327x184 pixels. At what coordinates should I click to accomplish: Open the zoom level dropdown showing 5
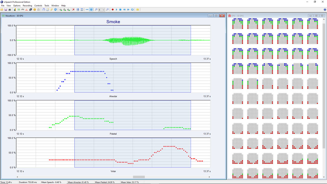pyautogui.click(x=103, y=10)
